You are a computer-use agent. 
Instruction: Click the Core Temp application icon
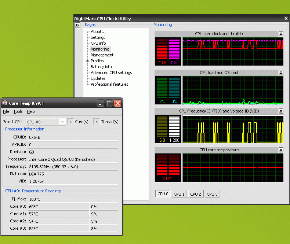(5, 103)
